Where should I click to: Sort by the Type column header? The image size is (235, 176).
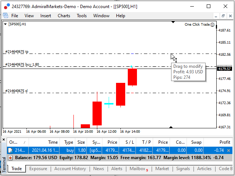(67, 142)
